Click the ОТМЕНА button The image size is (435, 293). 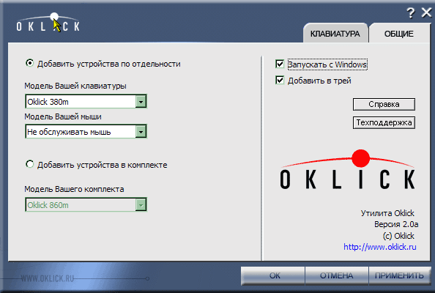pos(337,276)
